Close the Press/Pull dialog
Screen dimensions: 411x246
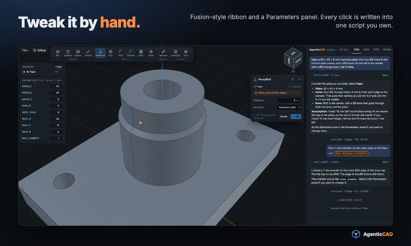299,79
